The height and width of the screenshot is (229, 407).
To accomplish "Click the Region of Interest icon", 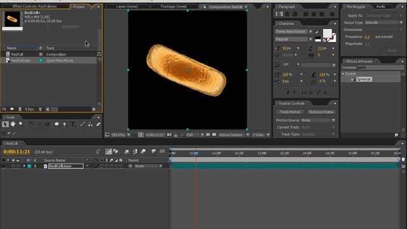I will click(x=208, y=135).
